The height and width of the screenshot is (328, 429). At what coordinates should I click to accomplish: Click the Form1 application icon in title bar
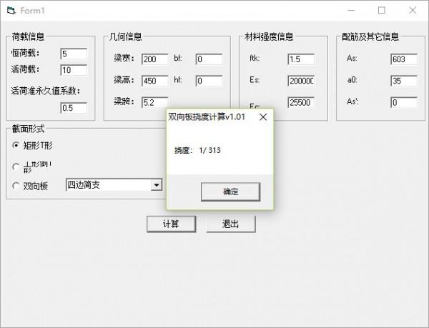(x=10, y=11)
